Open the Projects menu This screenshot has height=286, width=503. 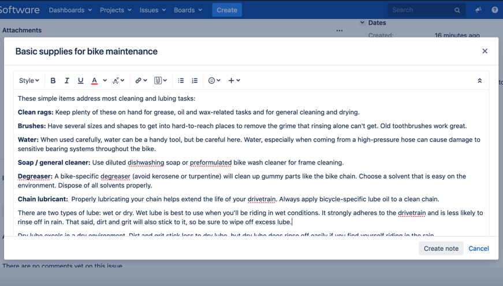(x=115, y=10)
